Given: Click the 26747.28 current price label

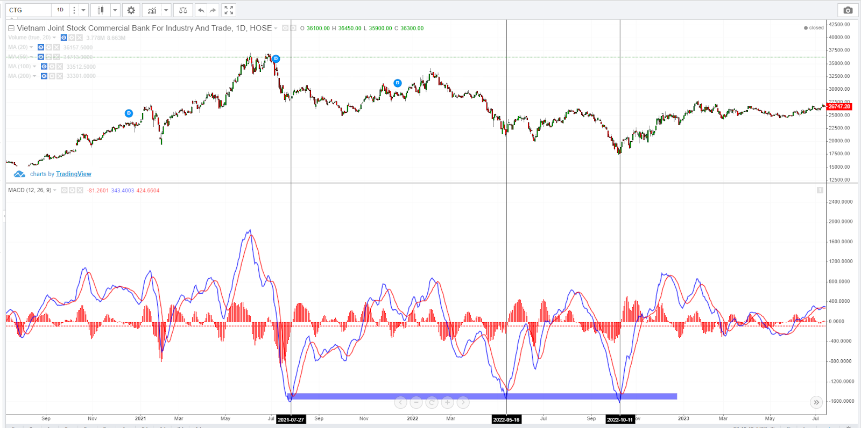Looking at the screenshot, I should click(x=839, y=106).
